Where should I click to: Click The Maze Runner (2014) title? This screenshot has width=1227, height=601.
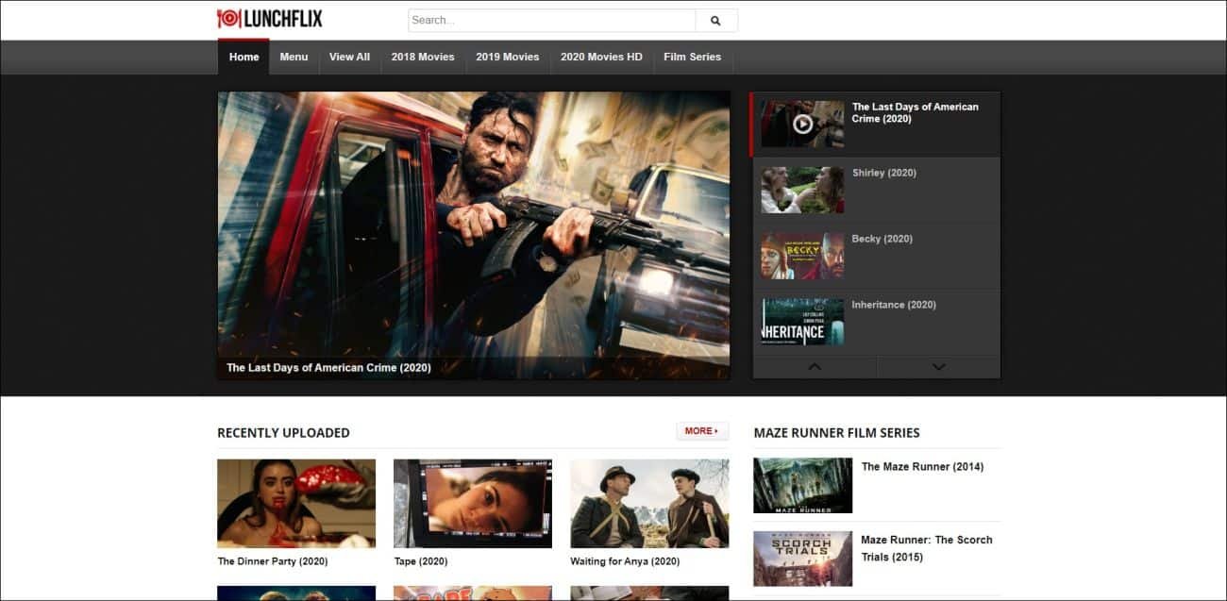click(x=922, y=467)
